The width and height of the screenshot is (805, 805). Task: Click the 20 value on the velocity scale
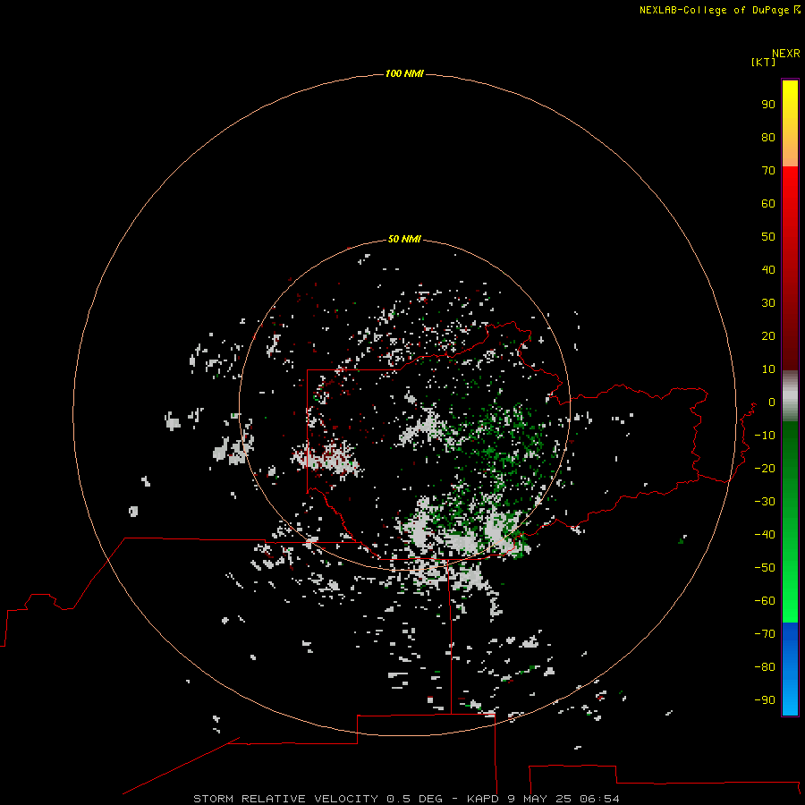pos(768,336)
